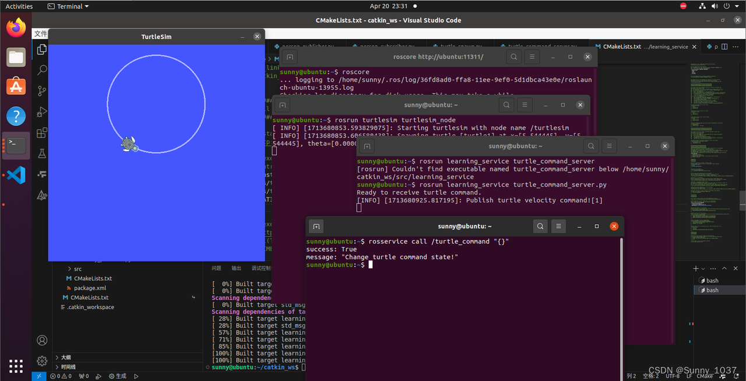
Task: Click the remote window indicator in status bar
Action: tap(39, 376)
